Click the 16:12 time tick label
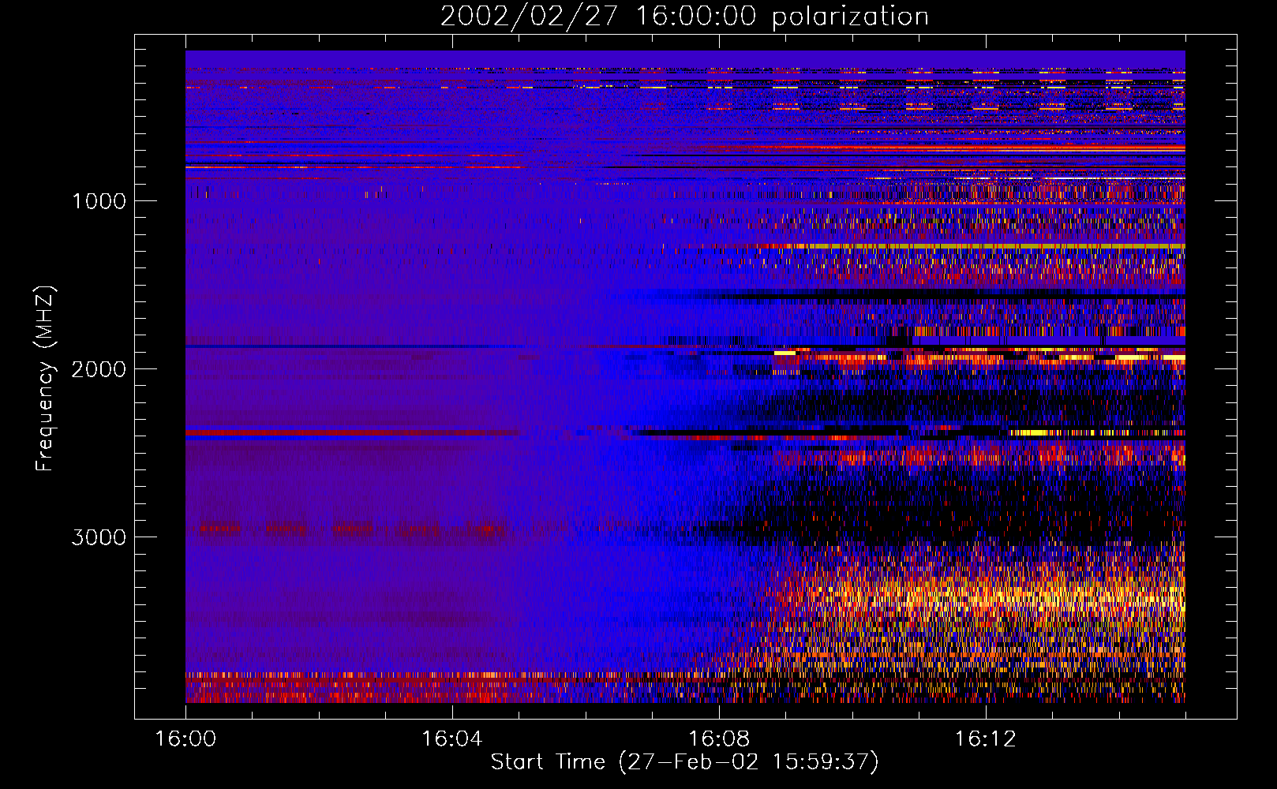Image resolution: width=1277 pixels, height=789 pixels. click(x=986, y=739)
